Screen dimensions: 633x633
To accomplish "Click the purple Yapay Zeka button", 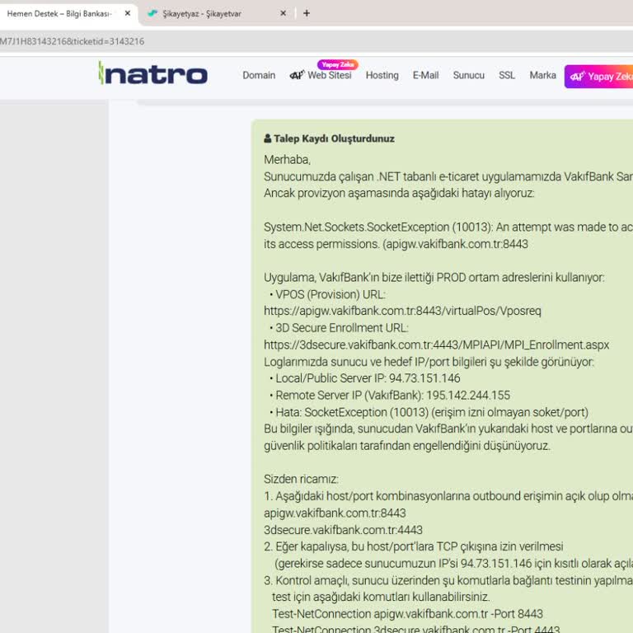I will point(598,77).
